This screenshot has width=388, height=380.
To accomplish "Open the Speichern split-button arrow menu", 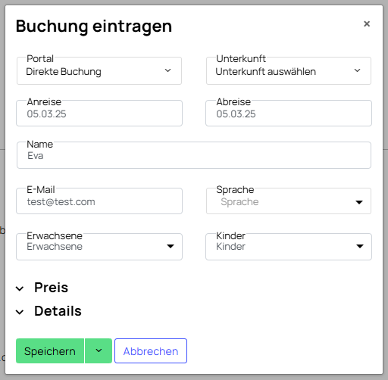I will tap(99, 350).
